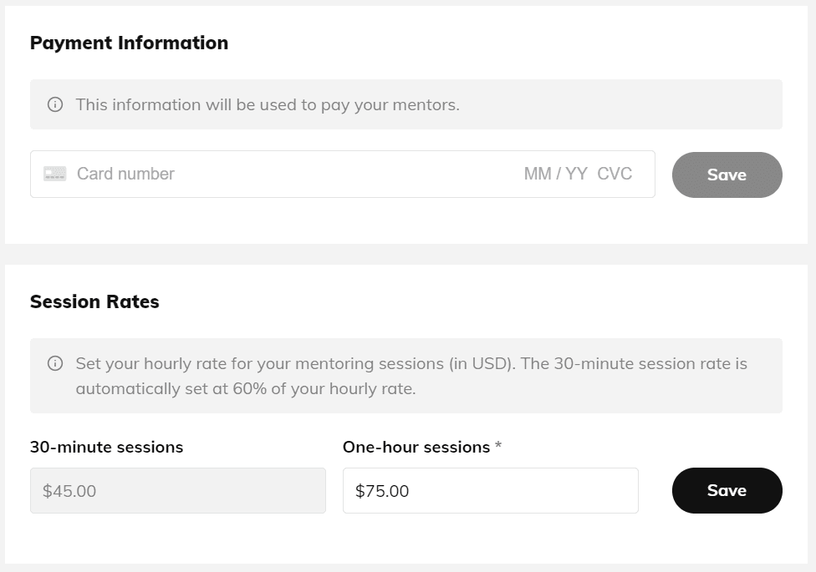816x572 pixels.
Task: Click the info icon in the Session Rates notice
Action: (x=55, y=363)
